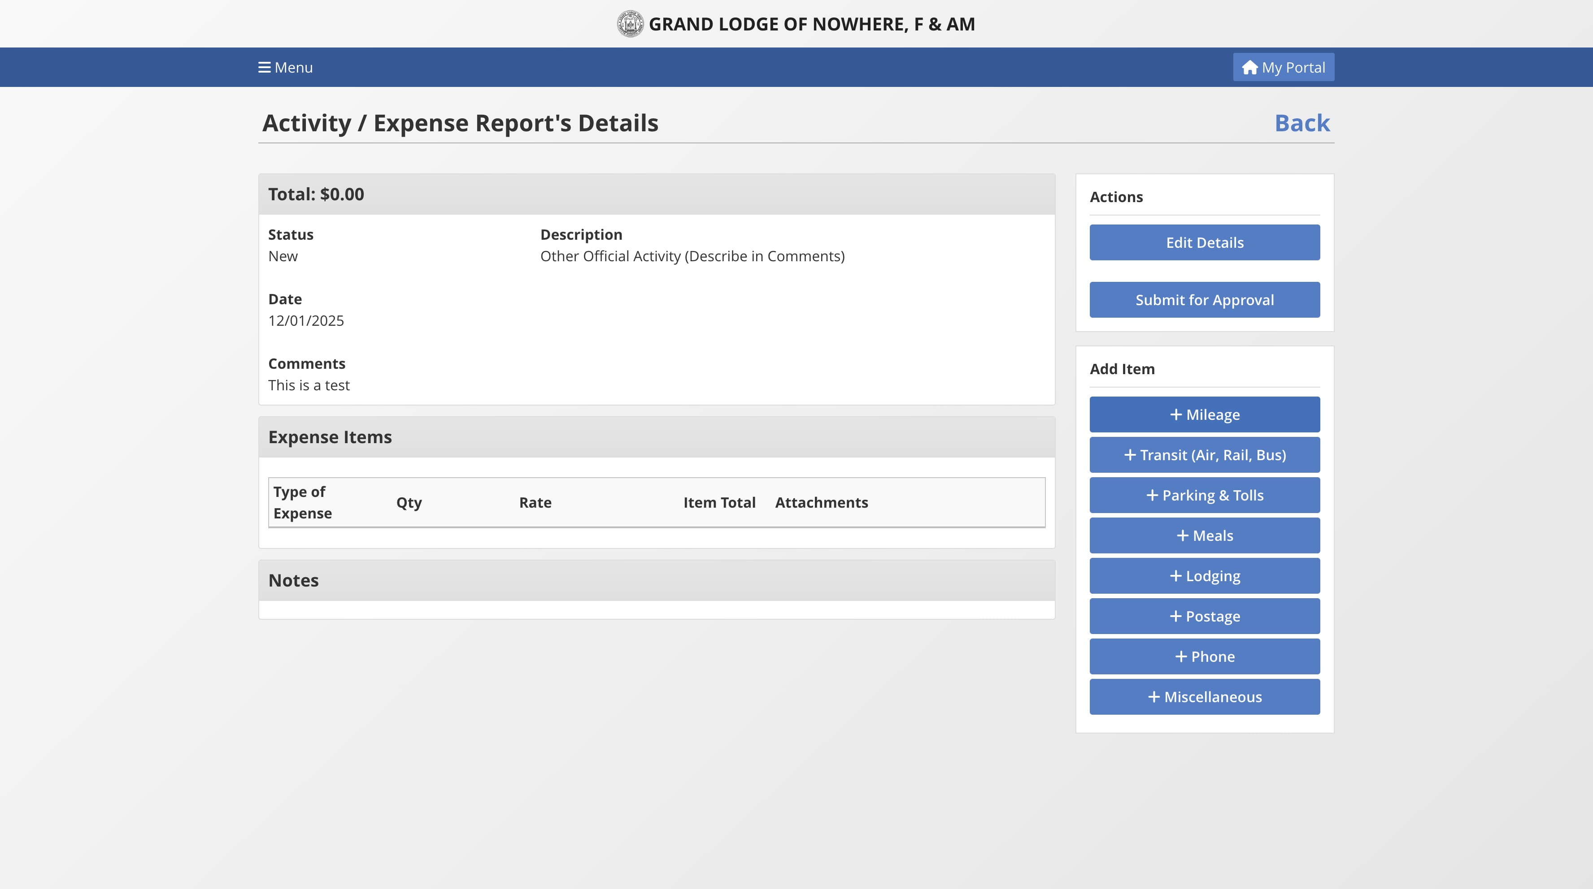
Task: Add a Parking & Tolls item
Action: pos(1205,495)
